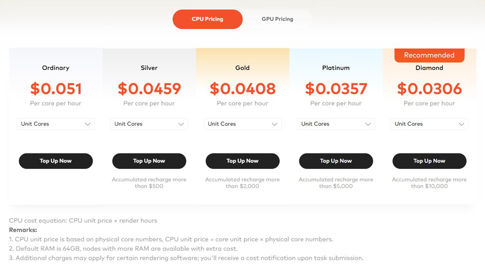The width and height of the screenshot is (485, 268).
Task: Open Unit Cores dropdown in Gold plan
Action: click(x=242, y=124)
